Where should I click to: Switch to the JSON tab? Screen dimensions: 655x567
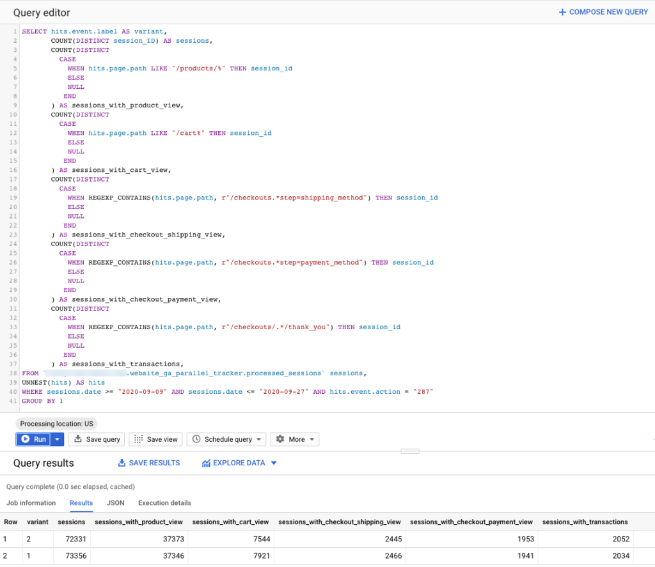tap(115, 502)
